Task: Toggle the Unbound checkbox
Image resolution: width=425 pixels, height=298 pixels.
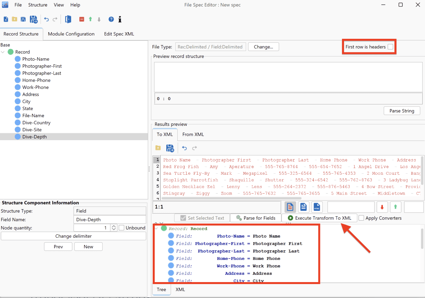Action: pos(122,228)
